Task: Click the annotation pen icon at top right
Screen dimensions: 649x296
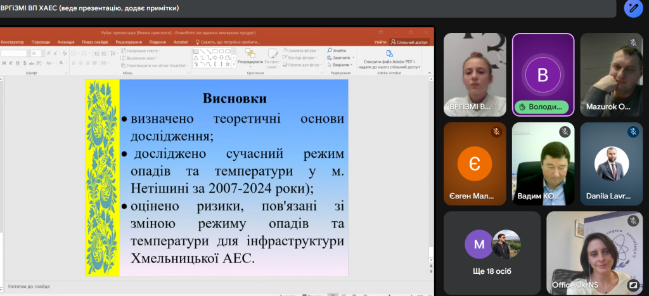Action: (633, 8)
